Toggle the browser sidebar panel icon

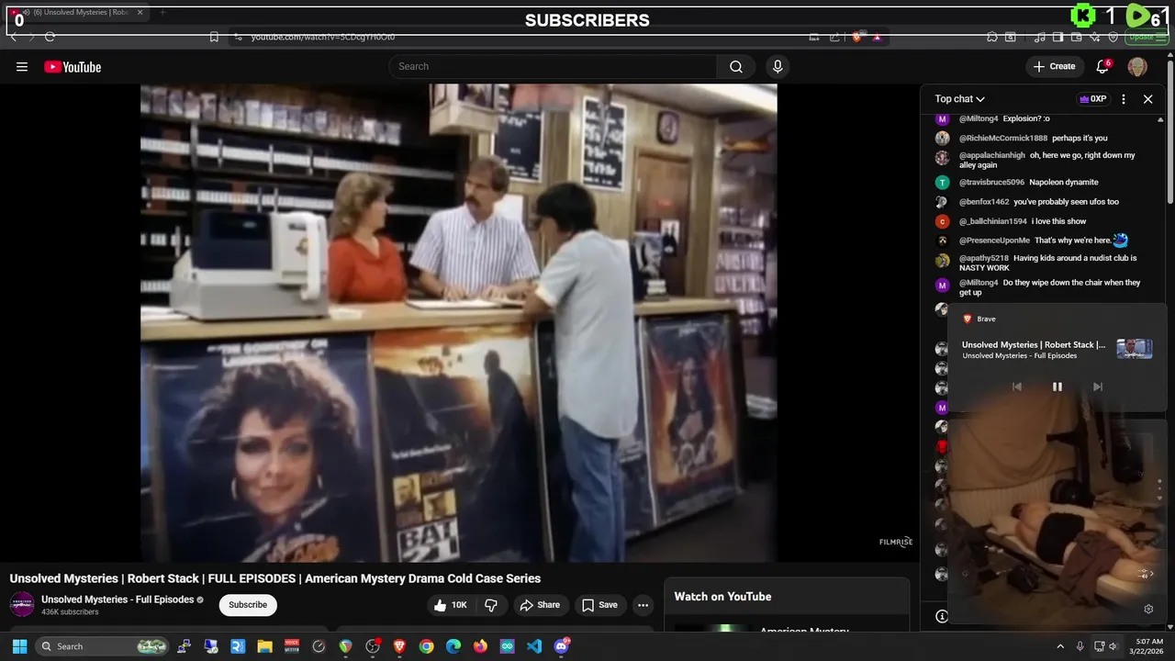(x=1057, y=37)
